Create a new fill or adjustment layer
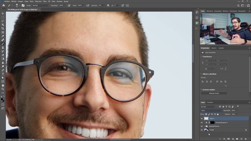Image resolution: width=251 pixels, height=141 pixels. pos(233,139)
